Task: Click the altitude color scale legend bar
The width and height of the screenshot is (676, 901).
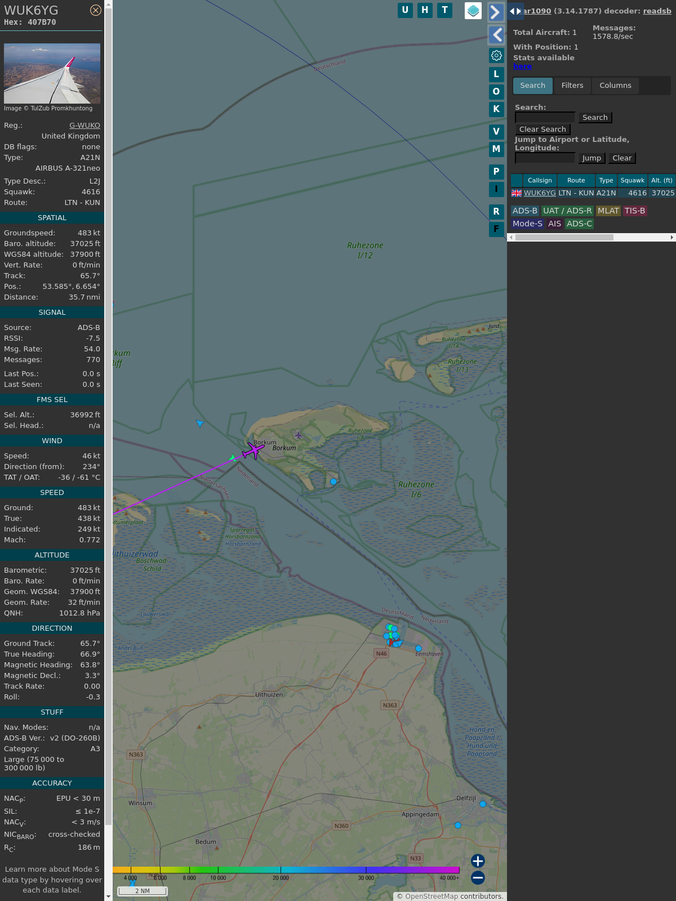Action: pos(286,870)
